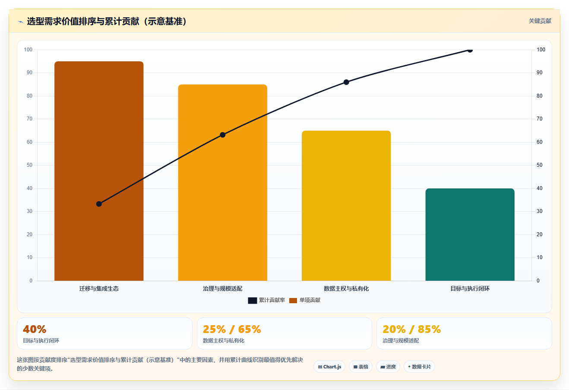Click the teal 目标与执行闭环 bar

470,235
